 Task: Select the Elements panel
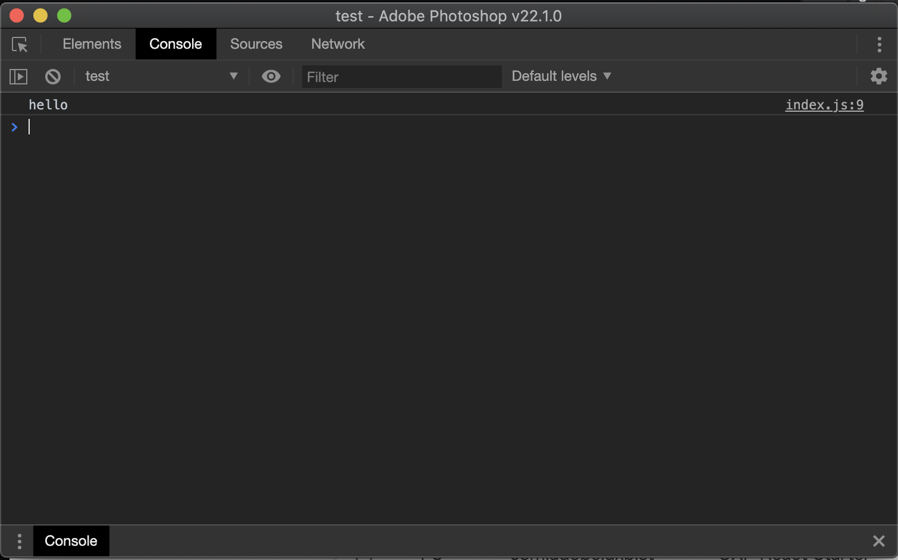(92, 44)
